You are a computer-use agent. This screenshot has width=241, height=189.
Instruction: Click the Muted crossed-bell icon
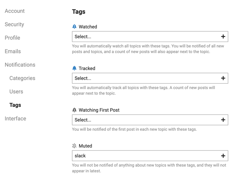(75, 146)
